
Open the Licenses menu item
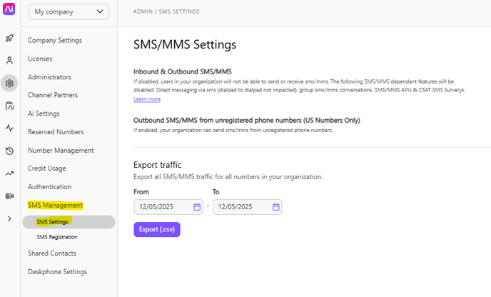40,59
